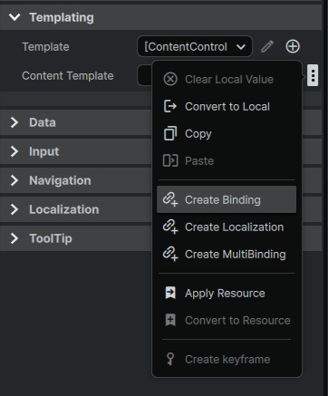Expand the Input section
Viewport: 328px width, 396px height.
[14, 151]
